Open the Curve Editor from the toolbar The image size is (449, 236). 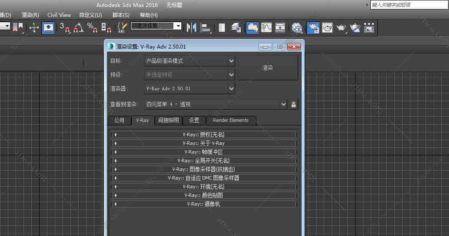pyautogui.click(x=266, y=27)
